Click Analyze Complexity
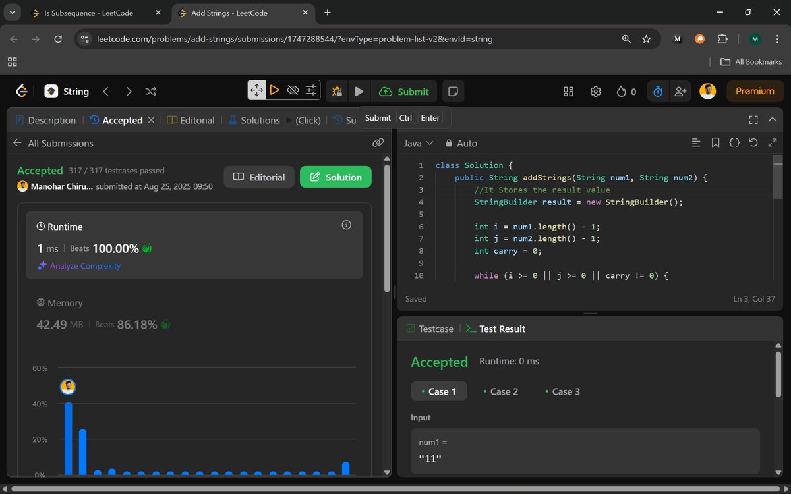This screenshot has width=791, height=494. click(79, 266)
